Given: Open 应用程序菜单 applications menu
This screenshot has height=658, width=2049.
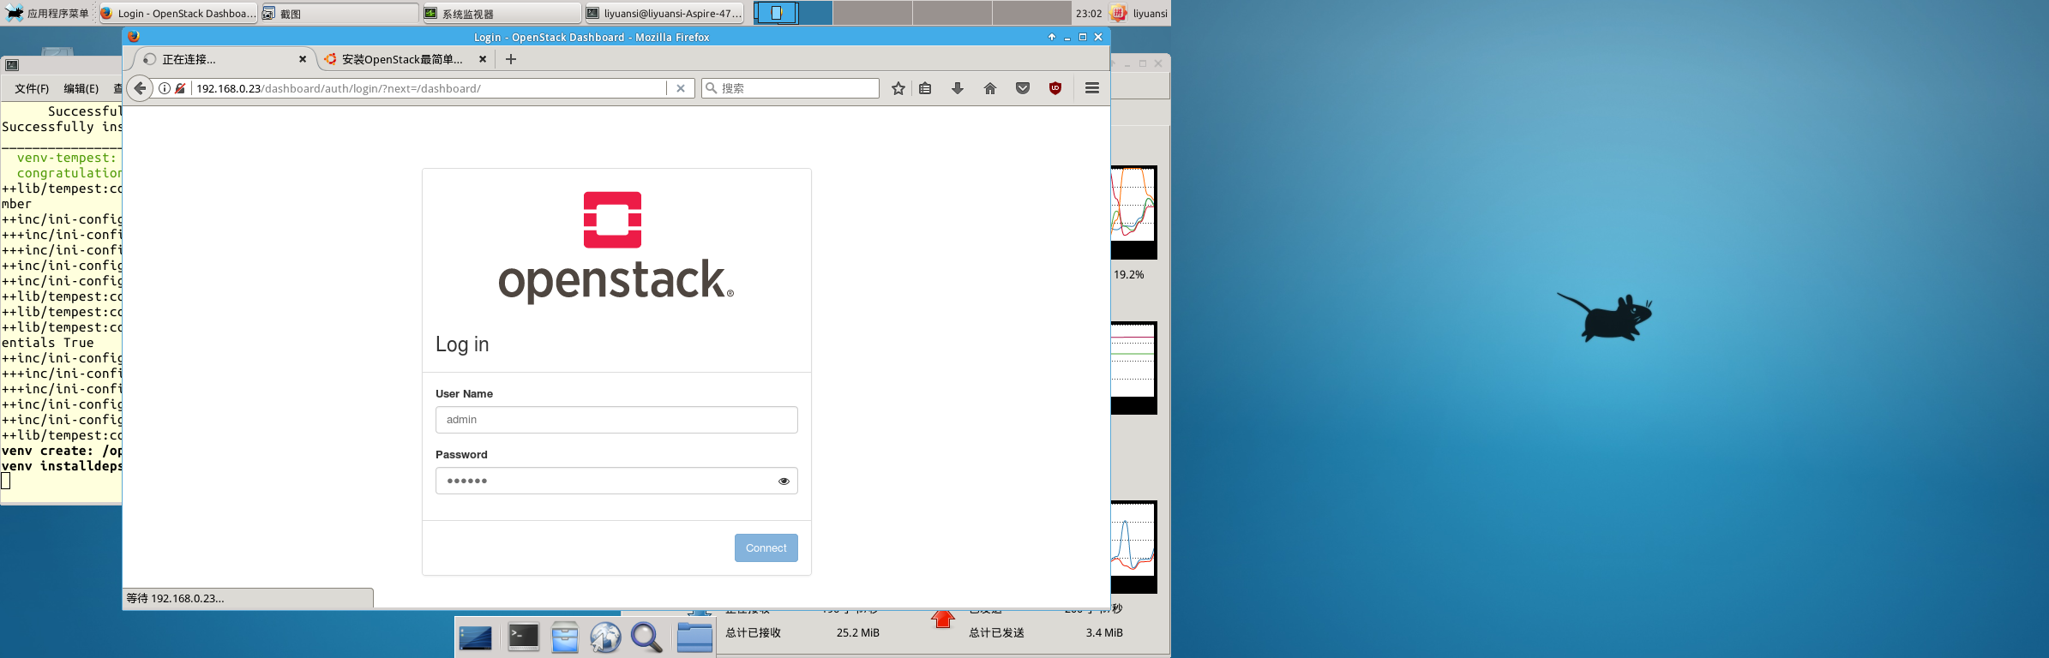Looking at the screenshot, I should (x=48, y=13).
